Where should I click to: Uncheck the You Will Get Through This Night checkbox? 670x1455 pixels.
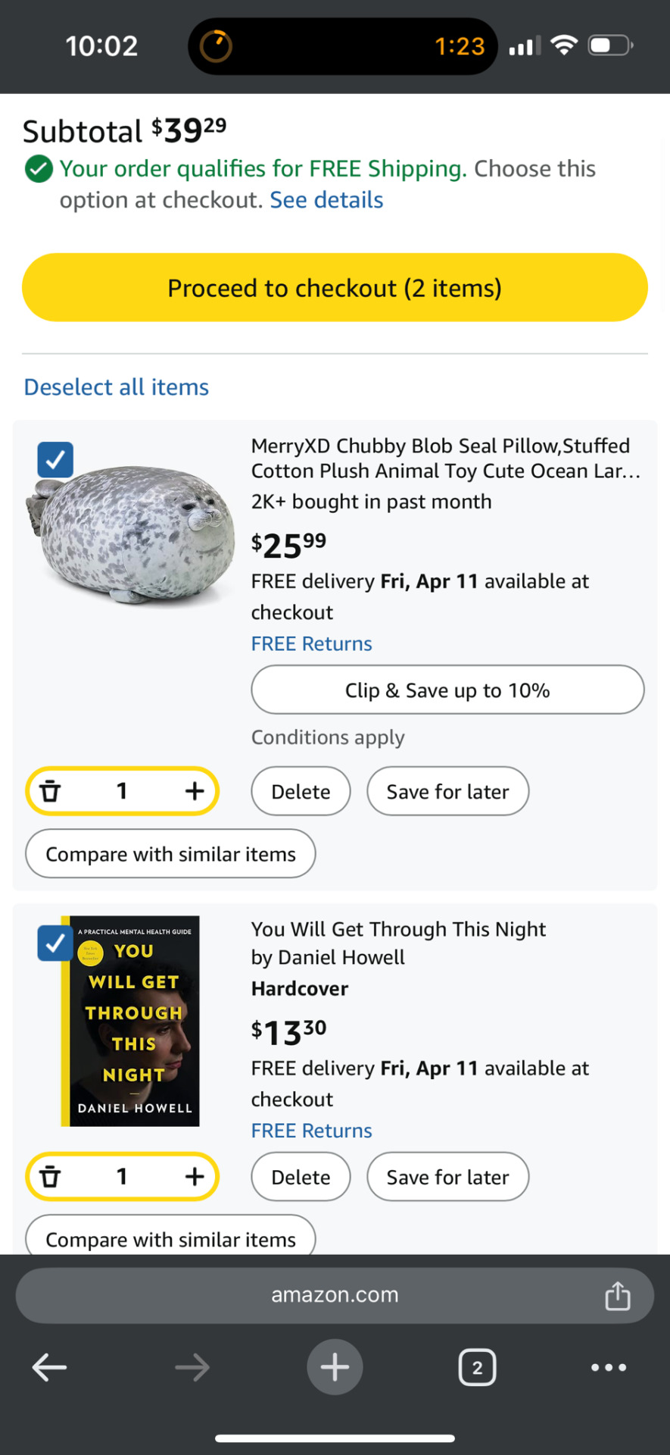click(x=55, y=943)
